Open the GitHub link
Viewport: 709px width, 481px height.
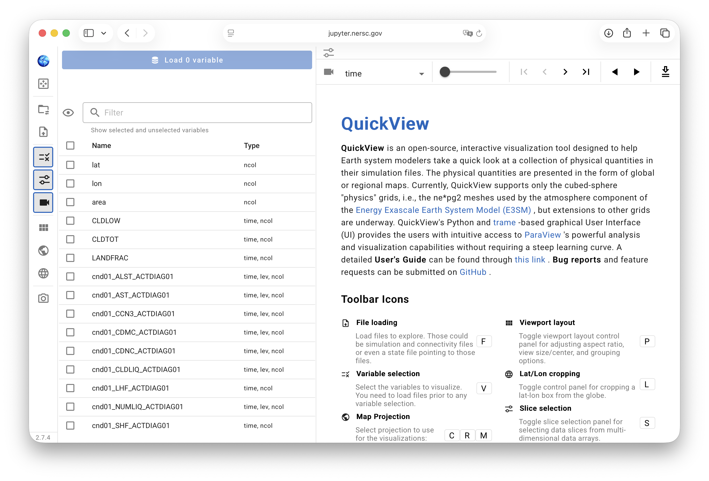473,272
